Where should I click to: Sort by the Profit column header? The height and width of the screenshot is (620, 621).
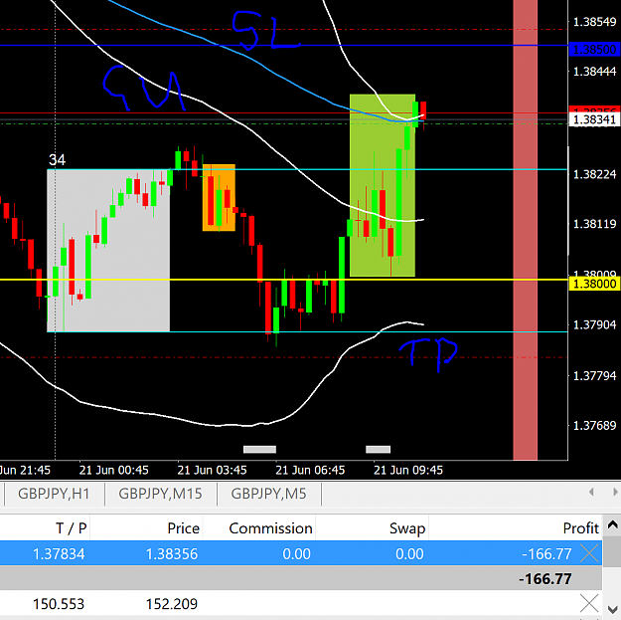[x=581, y=528]
